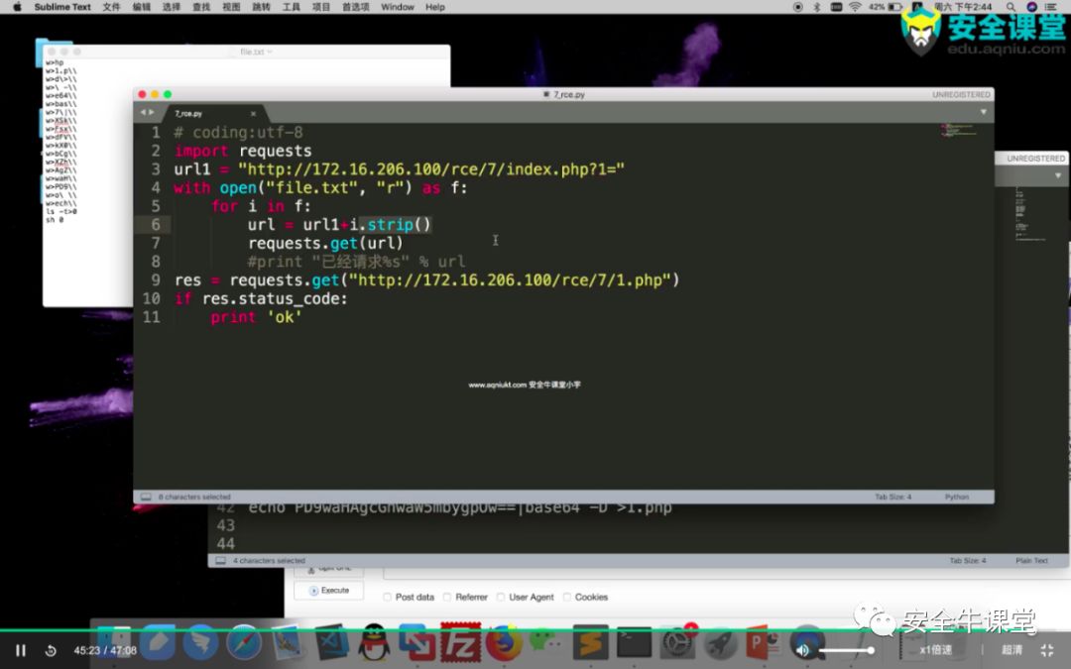Change Tab Size: 4 in 7_rce.py window

pos(892,497)
